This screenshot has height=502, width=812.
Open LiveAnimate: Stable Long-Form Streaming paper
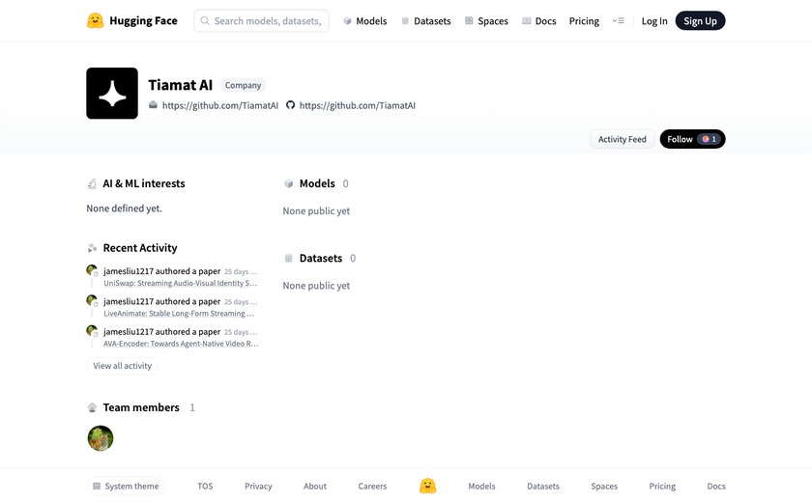click(x=179, y=314)
